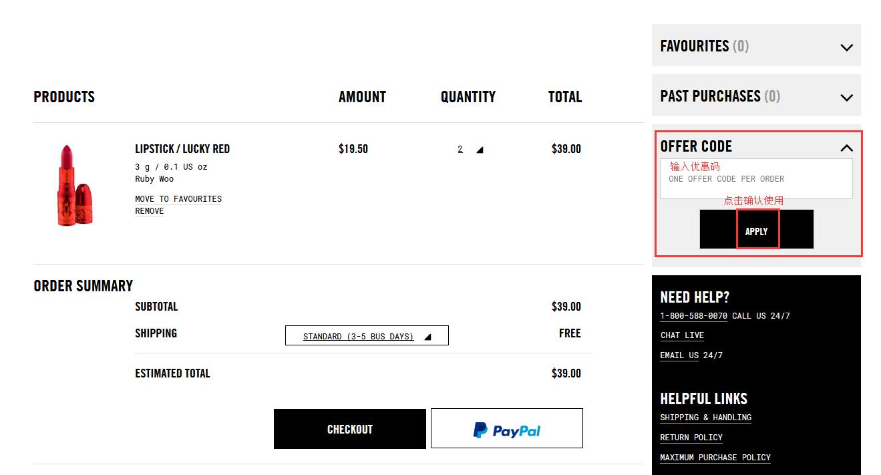Click the Lucky Red lipstick product image
Viewport: 881px width, 475px height.
[74, 185]
